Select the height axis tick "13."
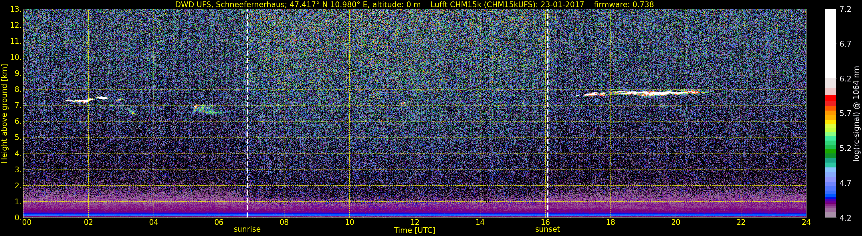The width and height of the screenshot is (862, 236). 16,9
